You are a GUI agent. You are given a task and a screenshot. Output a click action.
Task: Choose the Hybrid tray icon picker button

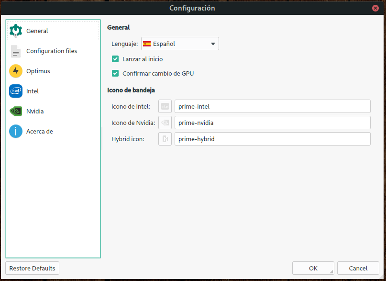(165, 139)
